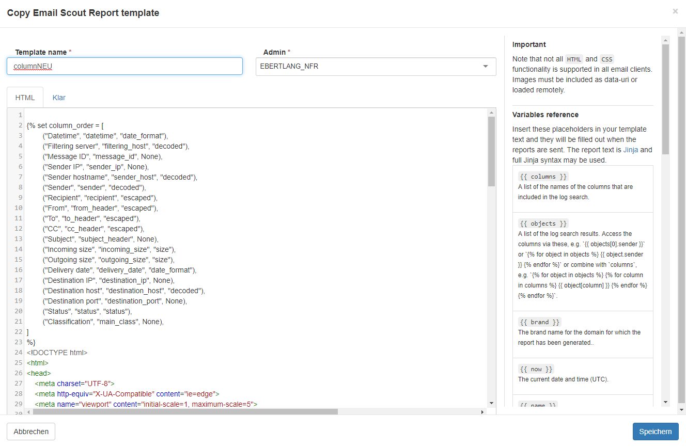Click code editor scroll left arrow
This screenshot has width=686, height=447.
[x=29, y=412]
